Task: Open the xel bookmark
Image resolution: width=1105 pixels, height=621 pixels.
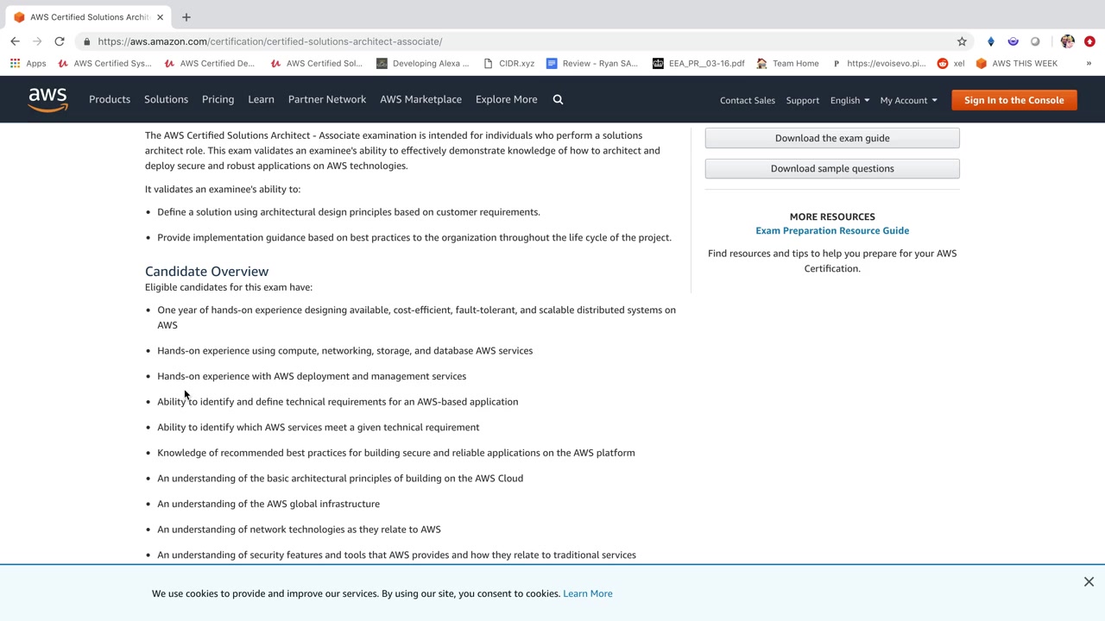Action: pos(950,63)
